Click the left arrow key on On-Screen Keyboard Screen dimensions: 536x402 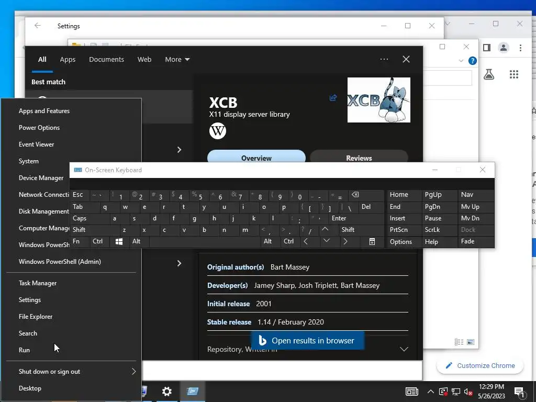pos(306,241)
